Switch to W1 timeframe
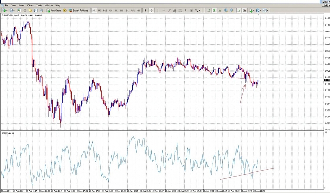This screenshot has width=330, height=193. (x=133, y=11)
